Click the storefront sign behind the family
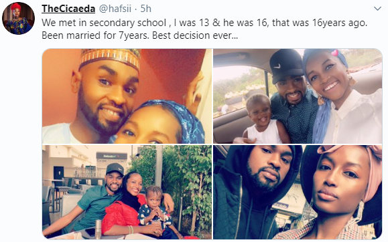This screenshot has width=388, height=242. (112, 156)
